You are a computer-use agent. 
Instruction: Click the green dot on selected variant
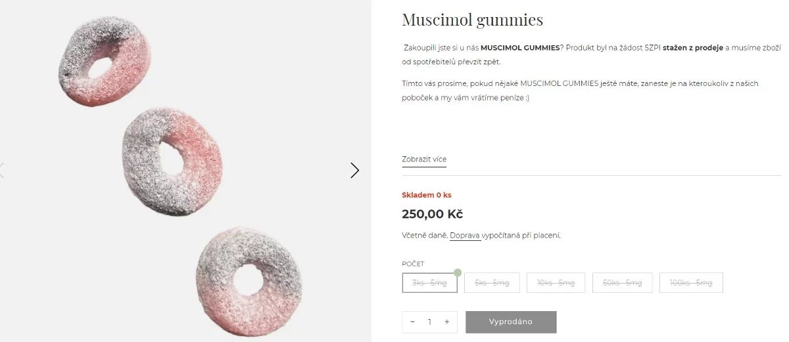tap(458, 272)
